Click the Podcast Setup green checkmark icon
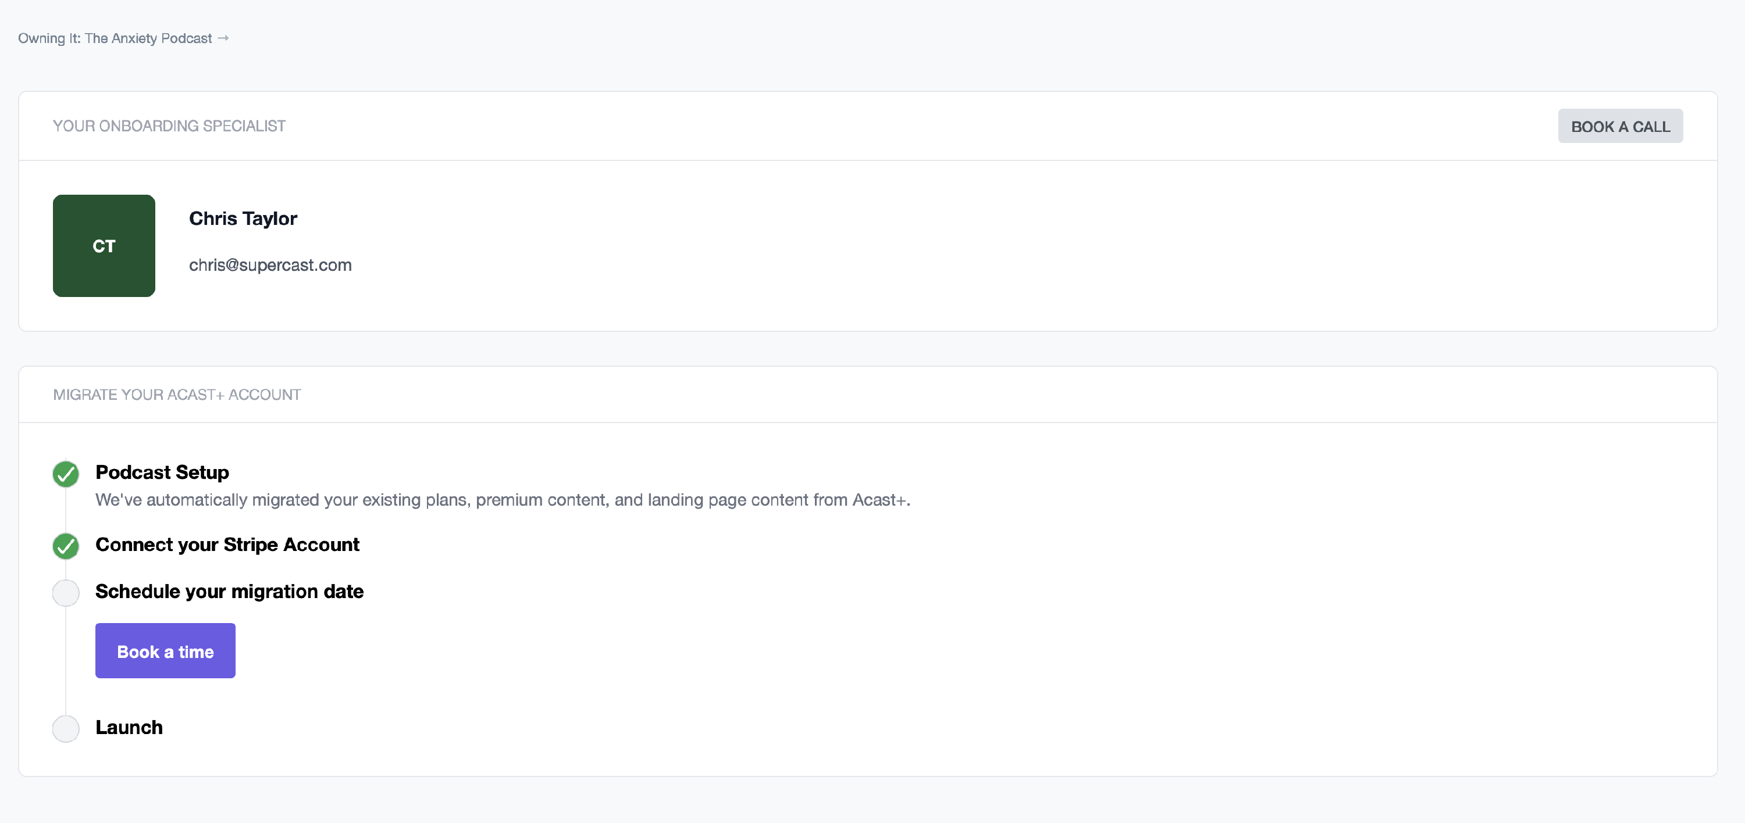The image size is (1745, 823). (x=66, y=474)
